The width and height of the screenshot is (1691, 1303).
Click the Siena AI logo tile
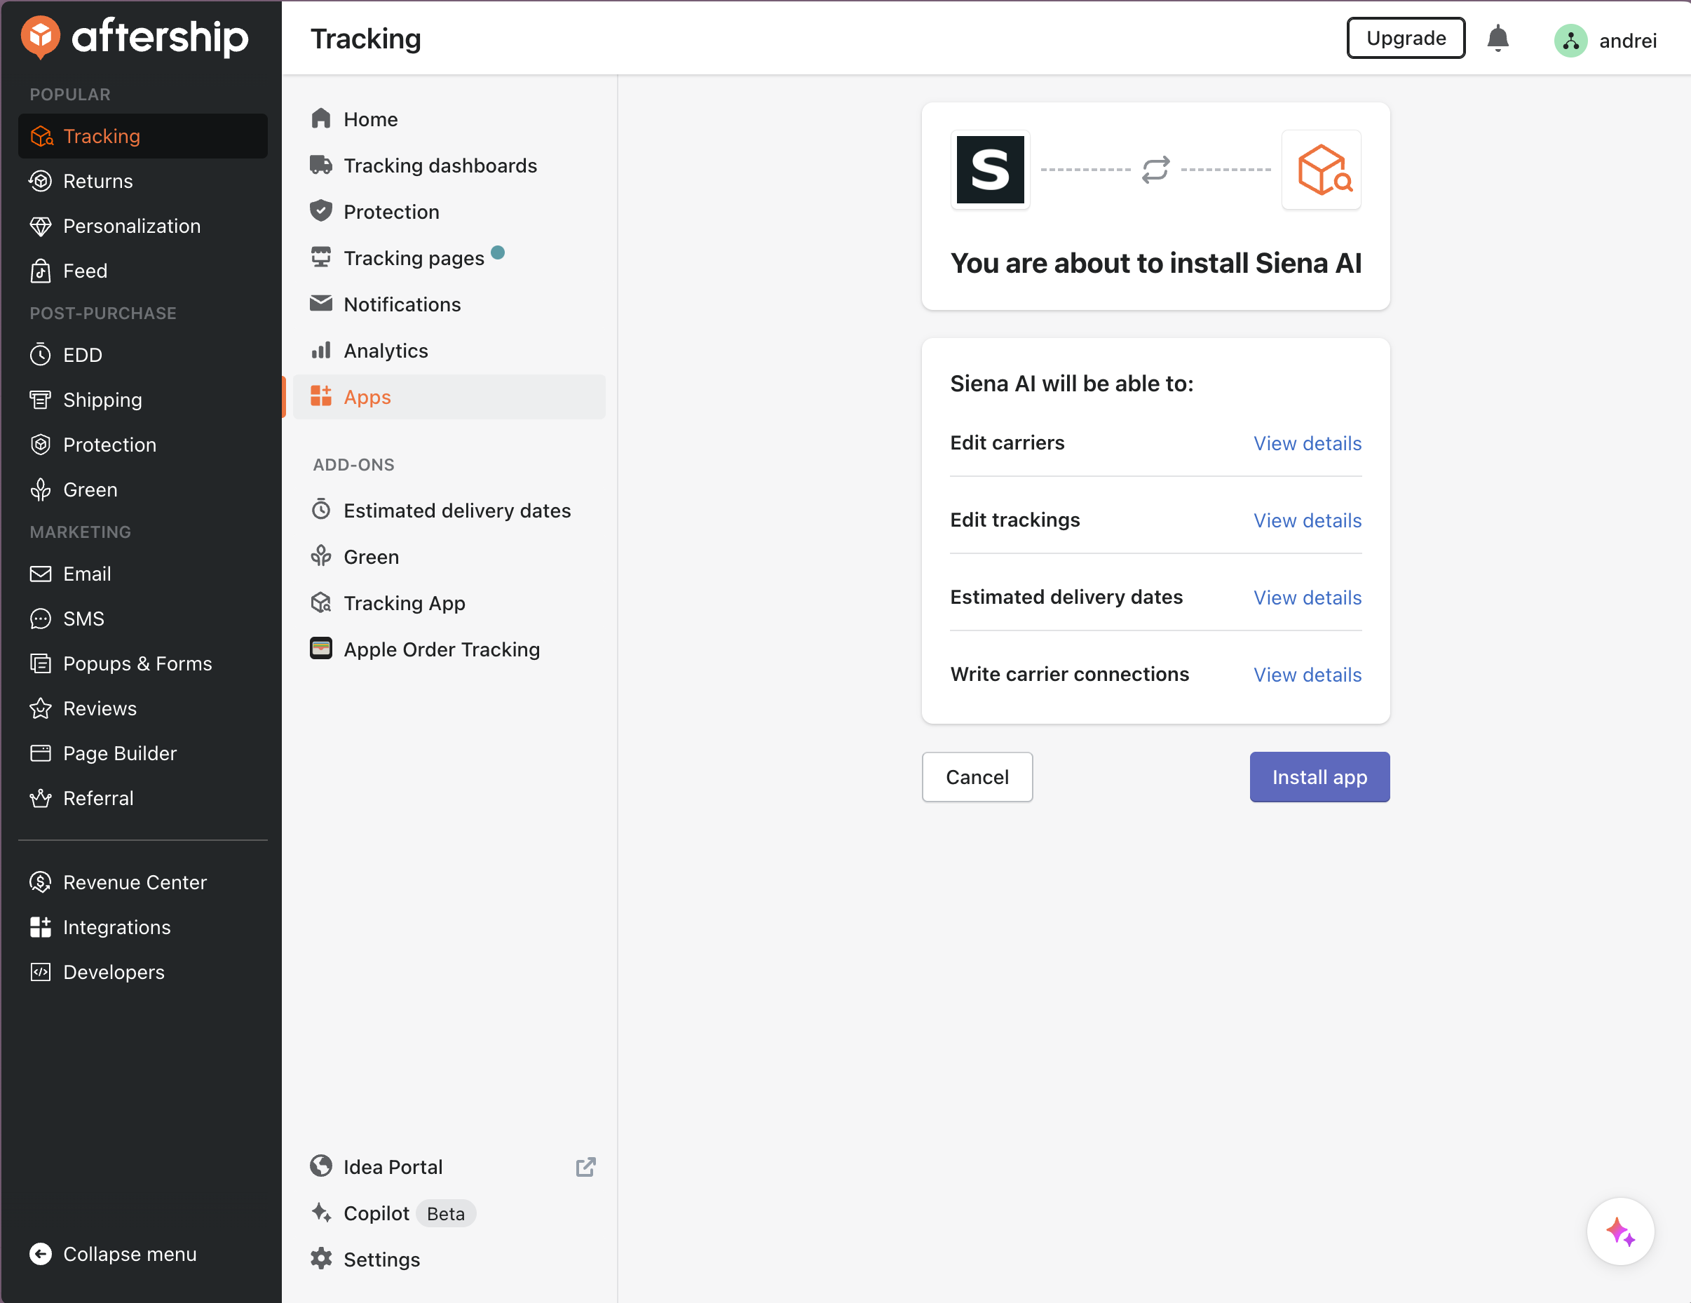pos(991,170)
